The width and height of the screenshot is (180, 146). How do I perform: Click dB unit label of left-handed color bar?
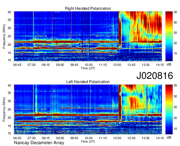coord(169,137)
